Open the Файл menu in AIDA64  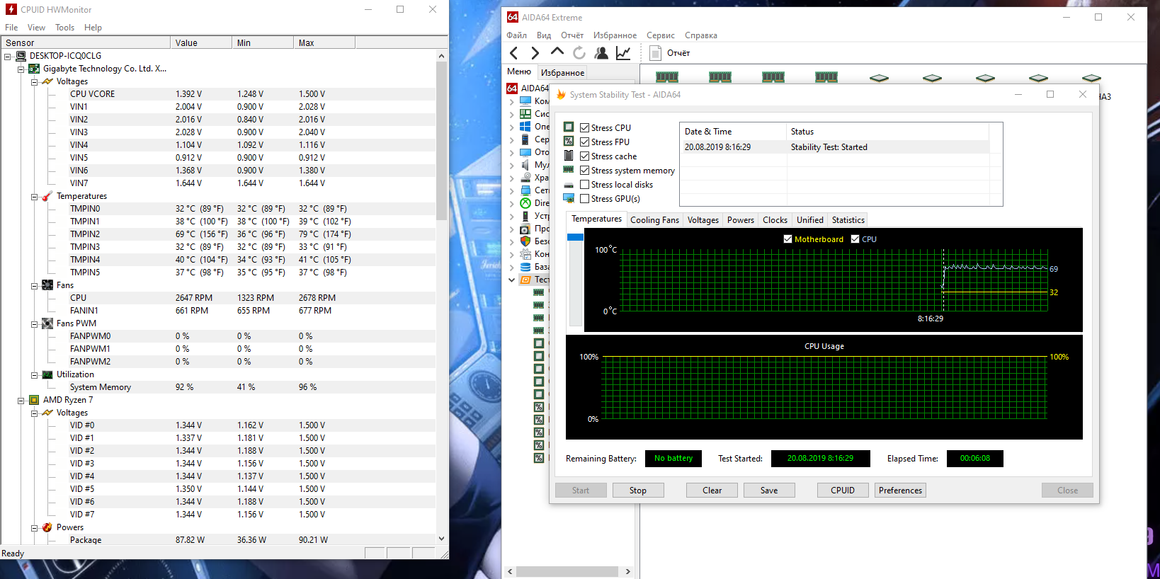tap(516, 35)
